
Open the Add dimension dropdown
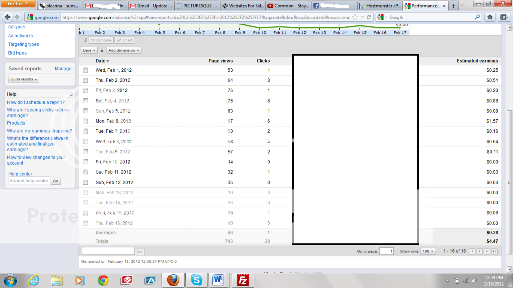124,50
